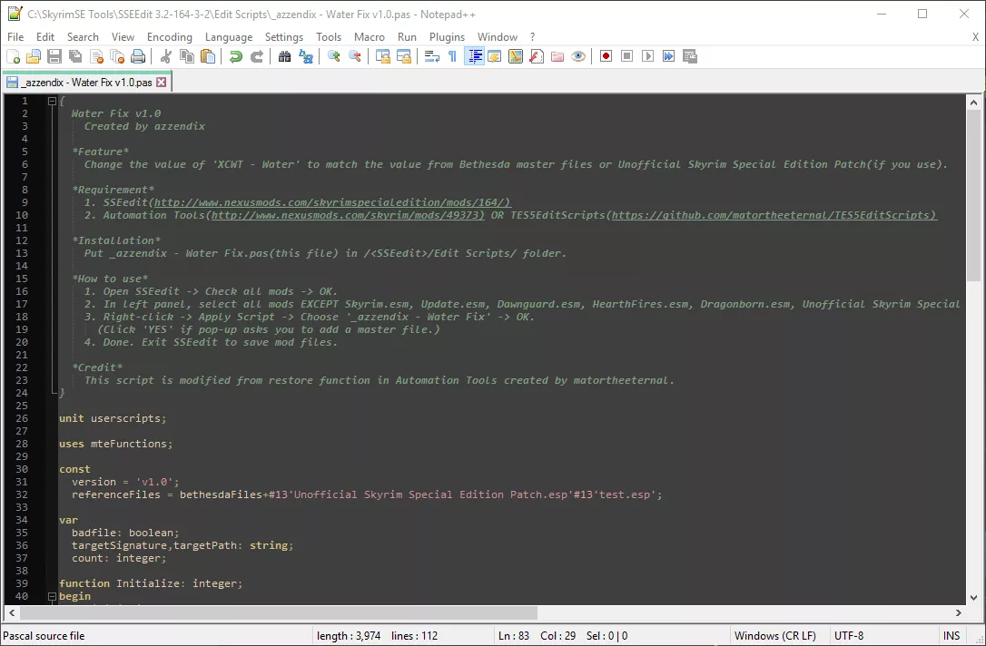Image resolution: width=986 pixels, height=646 pixels.
Task: Open the user defined language dialog icon
Action: [x=495, y=56]
